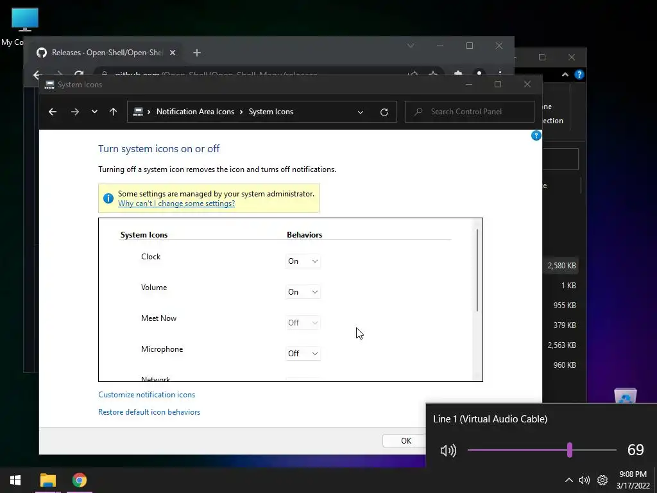
Task: Open recent locations chevron in System Icons
Action: (94, 112)
